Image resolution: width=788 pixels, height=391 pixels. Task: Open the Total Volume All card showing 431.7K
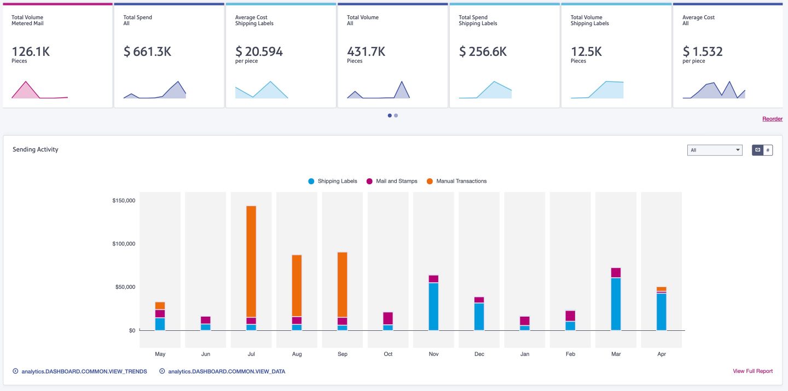pos(392,55)
